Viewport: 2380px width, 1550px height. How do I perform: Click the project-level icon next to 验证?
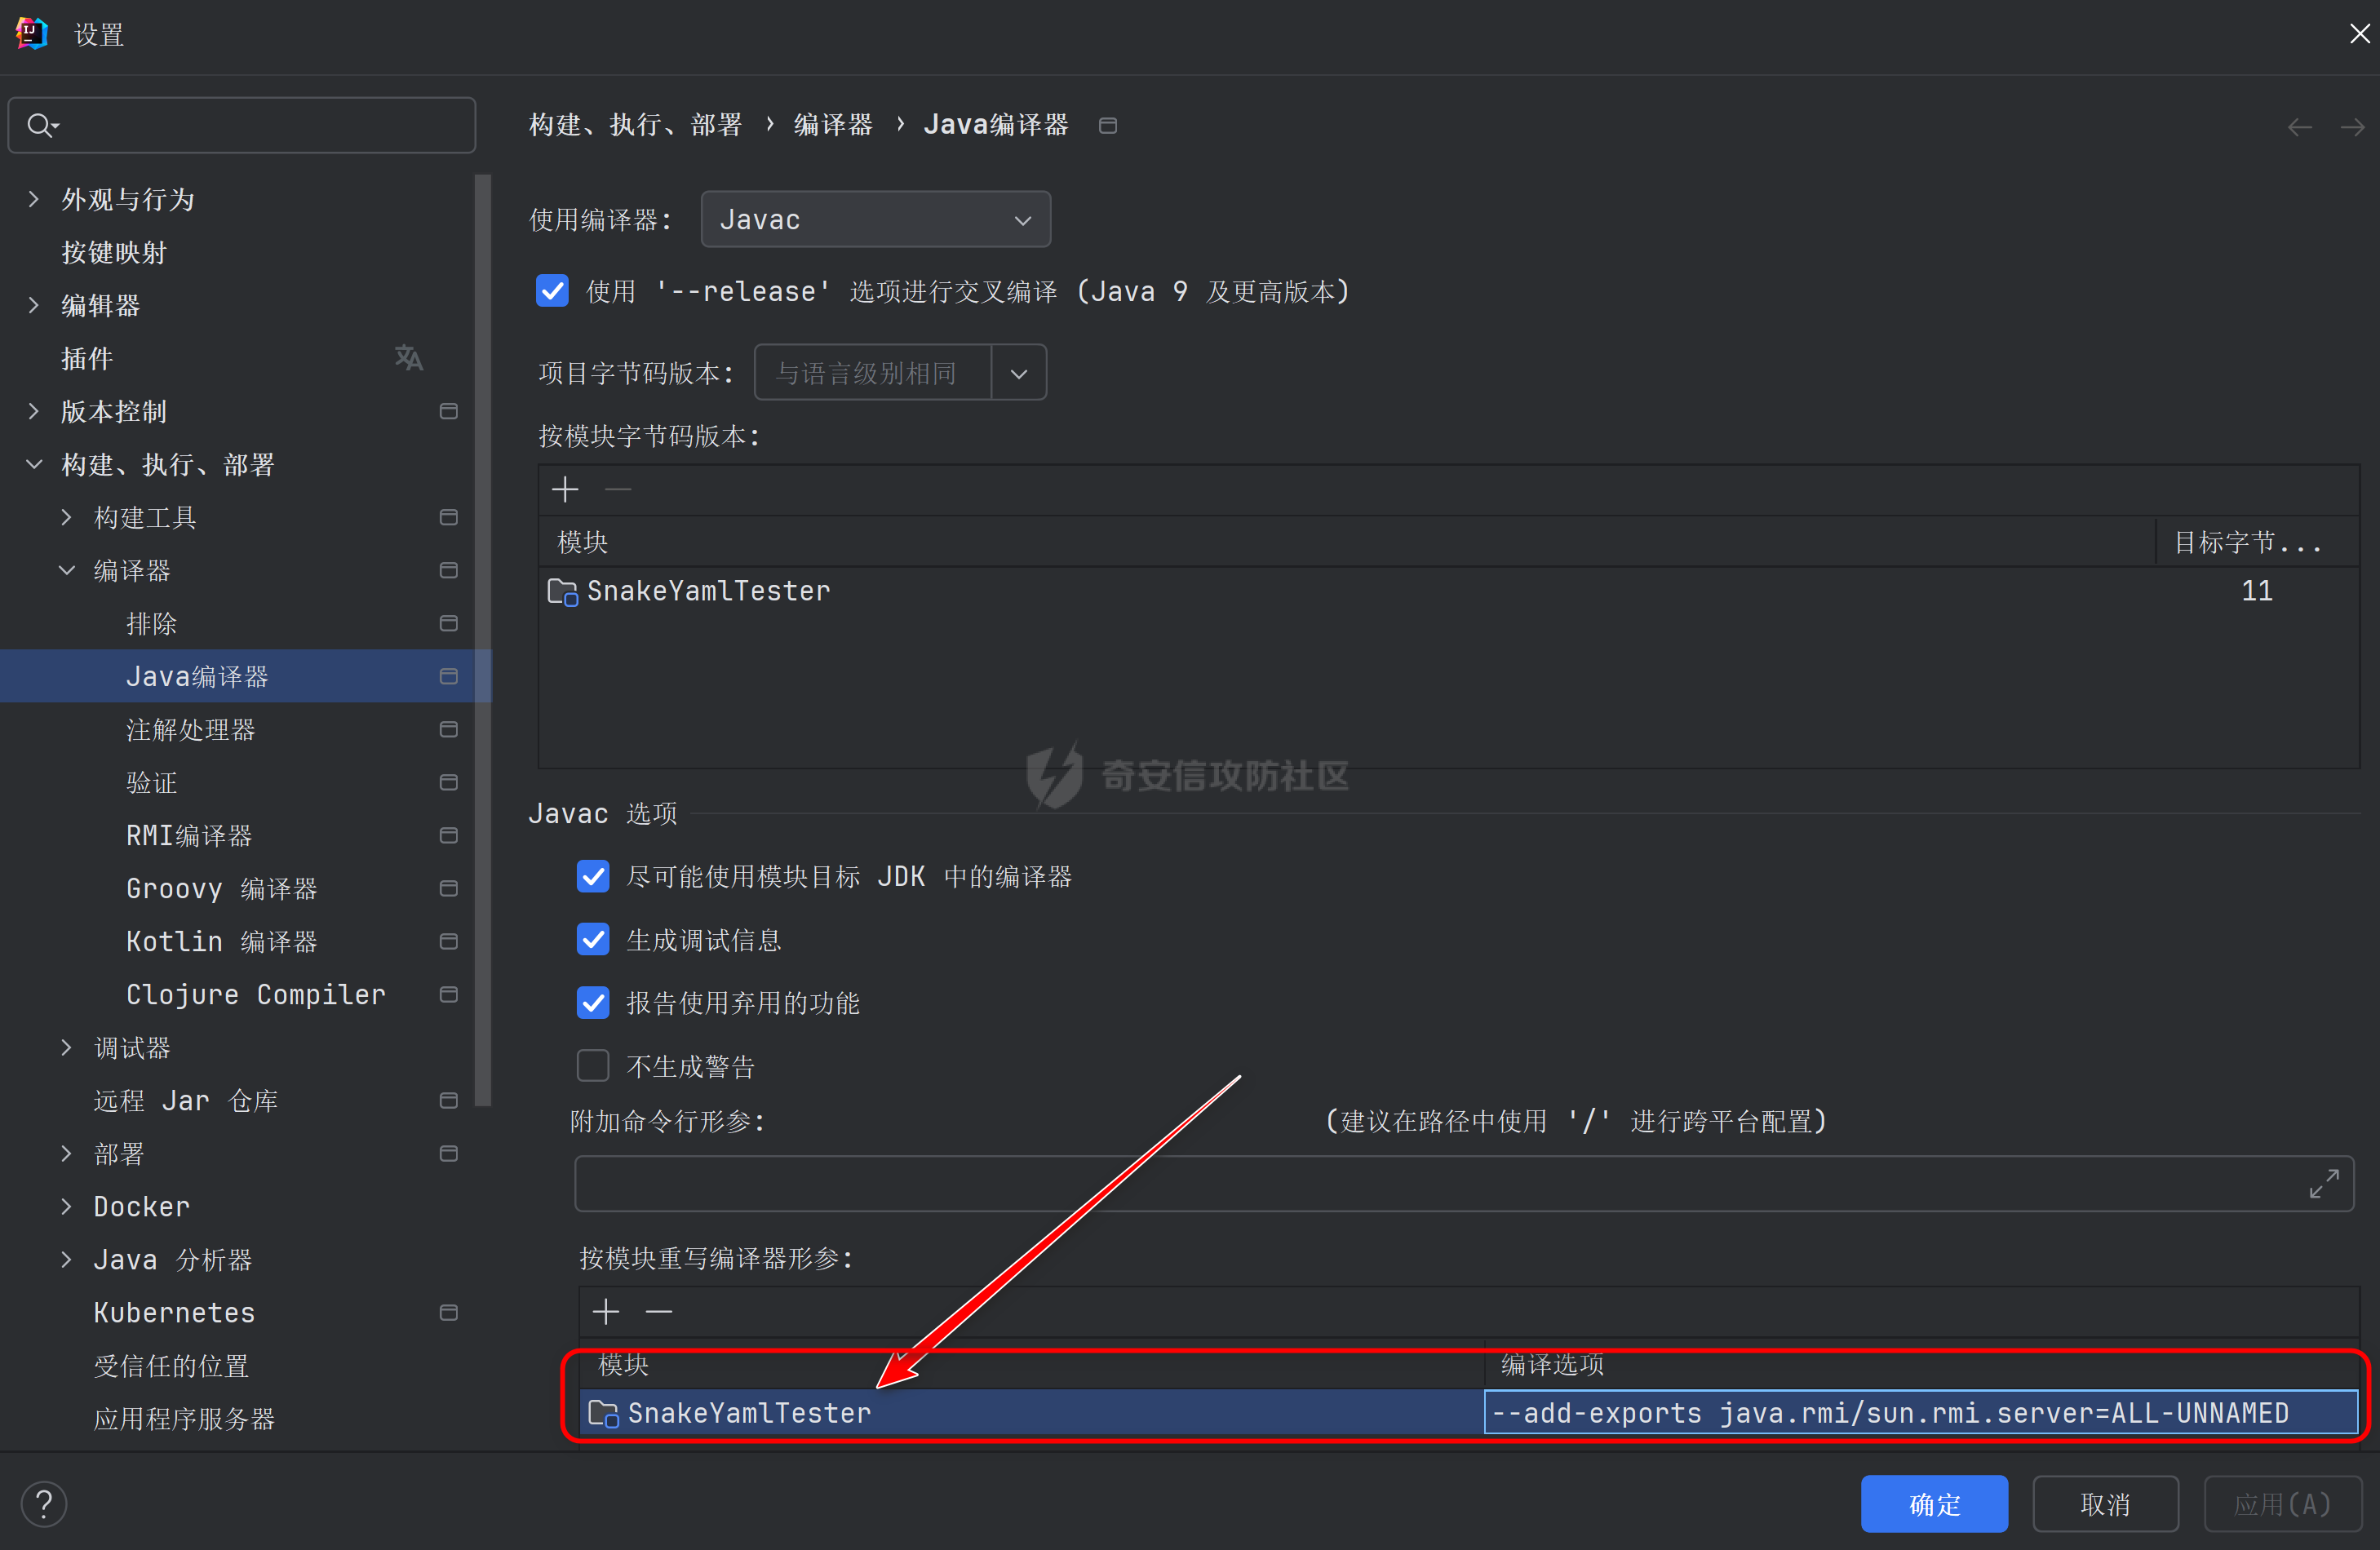(449, 782)
